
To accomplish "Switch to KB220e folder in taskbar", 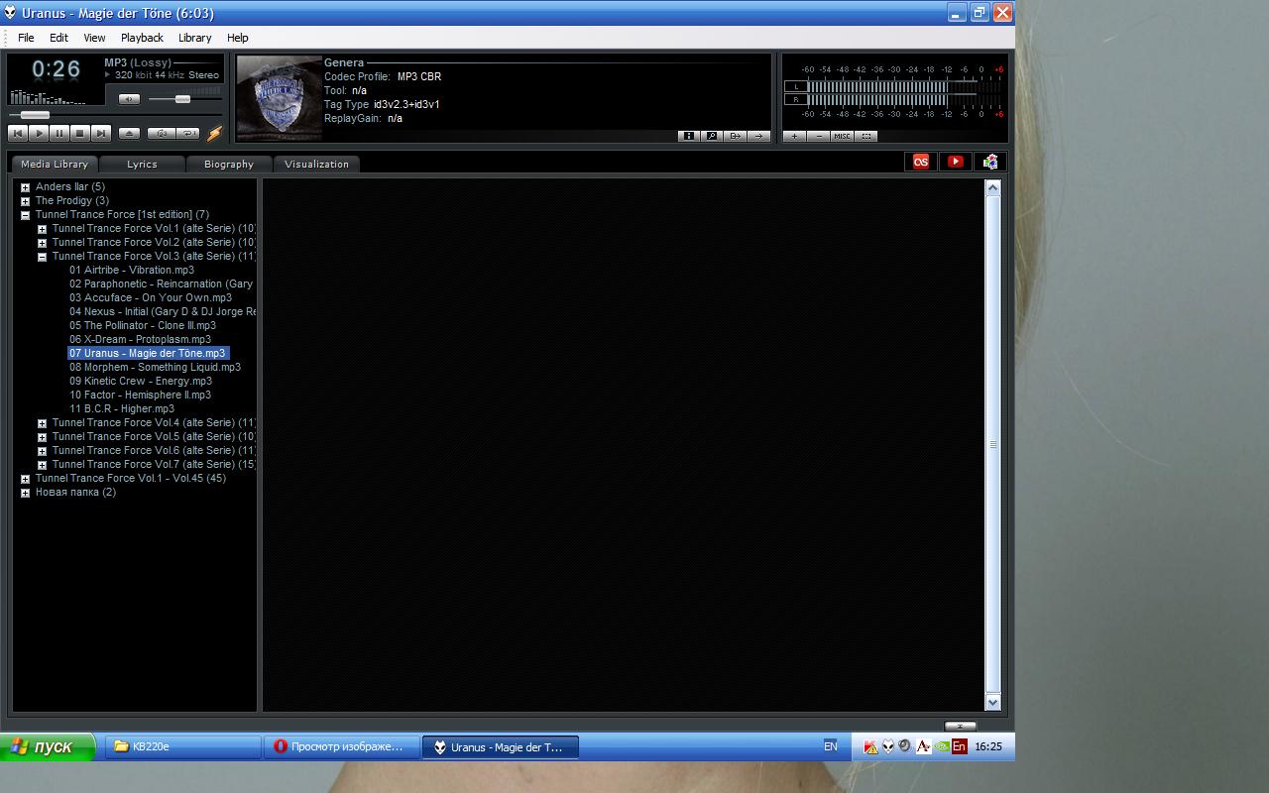I will point(183,746).
